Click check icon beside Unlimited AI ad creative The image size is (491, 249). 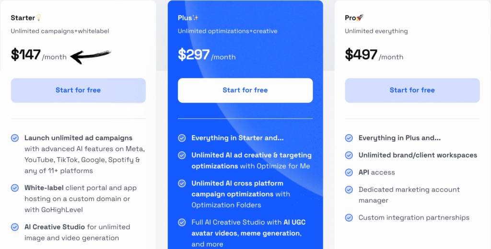point(182,155)
